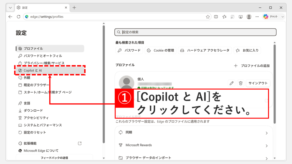Click the import icon beside ブラウザー データのインポート
Viewport: 292px width, 164px height.
coord(121,158)
